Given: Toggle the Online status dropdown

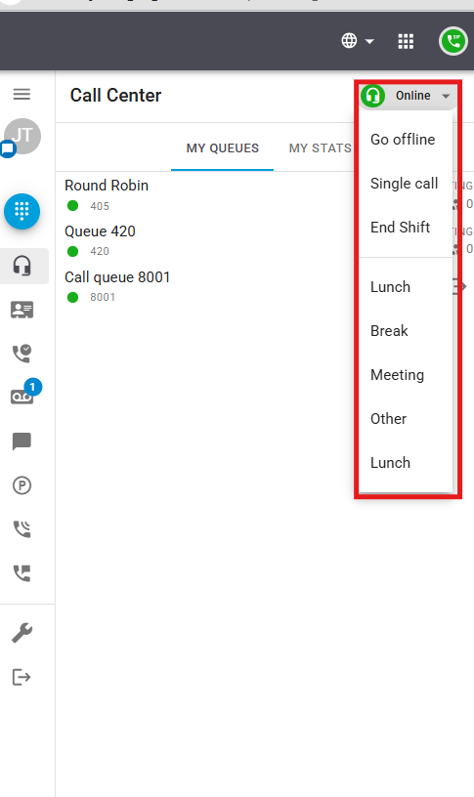Looking at the screenshot, I should [406, 96].
